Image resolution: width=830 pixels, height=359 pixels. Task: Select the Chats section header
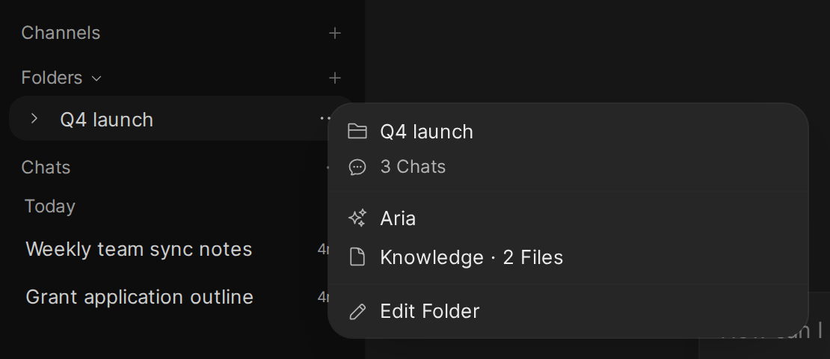tap(46, 168)
